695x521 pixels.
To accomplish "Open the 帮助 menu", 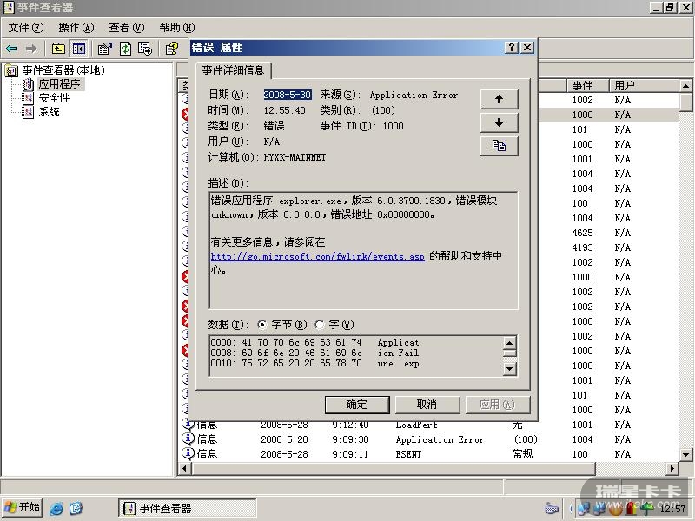I will pos(177,28).
